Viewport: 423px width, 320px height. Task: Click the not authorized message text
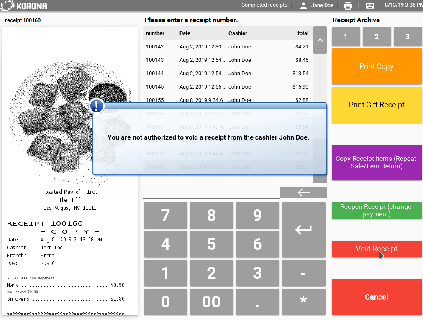click(208, 137)
